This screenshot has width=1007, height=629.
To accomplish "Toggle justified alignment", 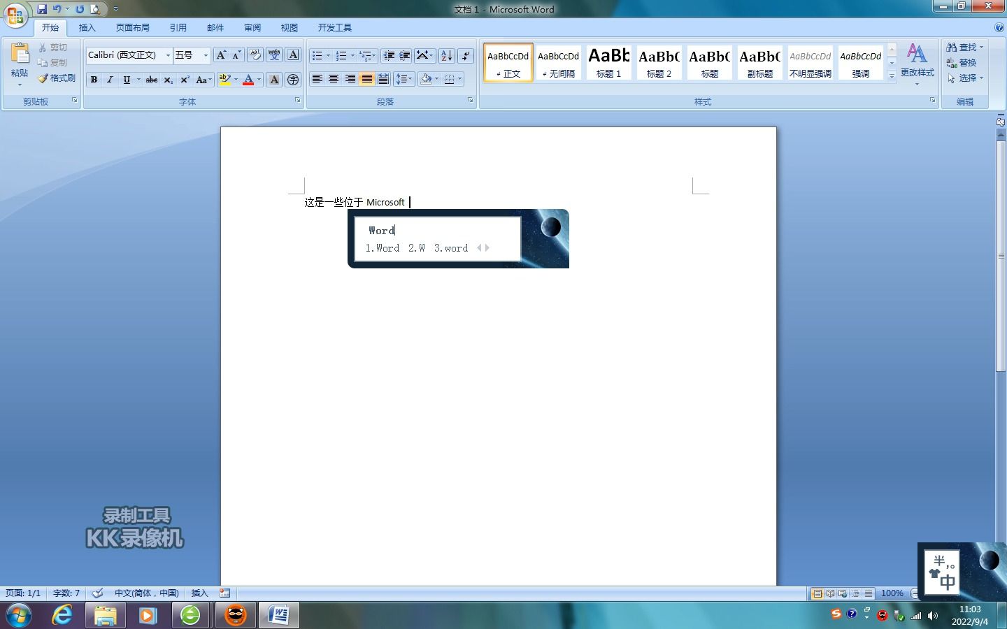I will point(366,79).
